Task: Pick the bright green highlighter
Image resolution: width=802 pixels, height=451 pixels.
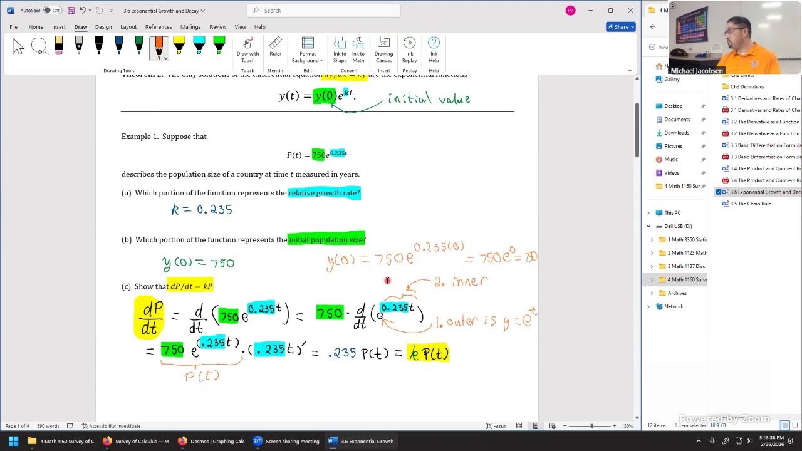Action: coord(219,47)
